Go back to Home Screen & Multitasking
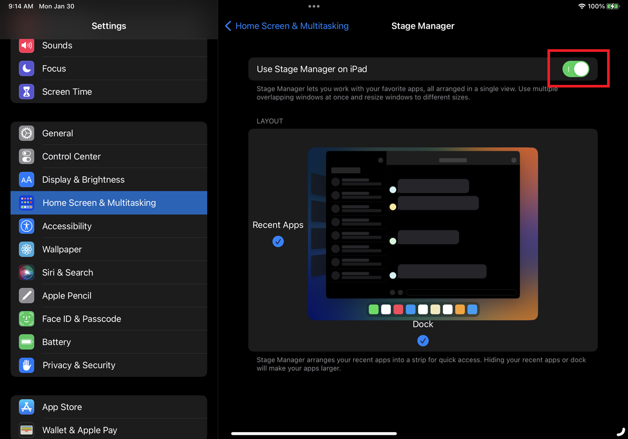Screen dimensions: 628x439 pos(287,26)
